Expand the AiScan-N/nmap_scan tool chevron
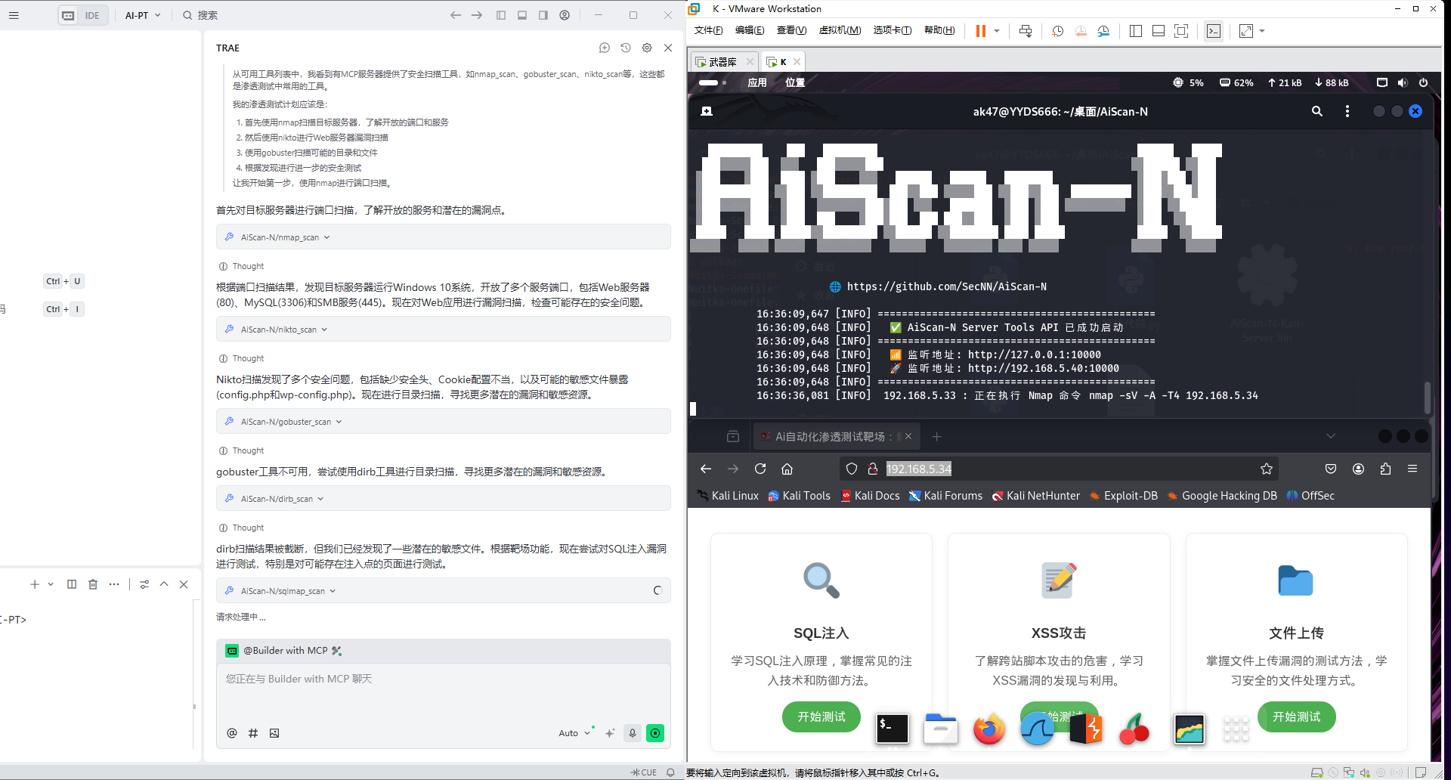1451x780 pixels. [x=326, y=237]
